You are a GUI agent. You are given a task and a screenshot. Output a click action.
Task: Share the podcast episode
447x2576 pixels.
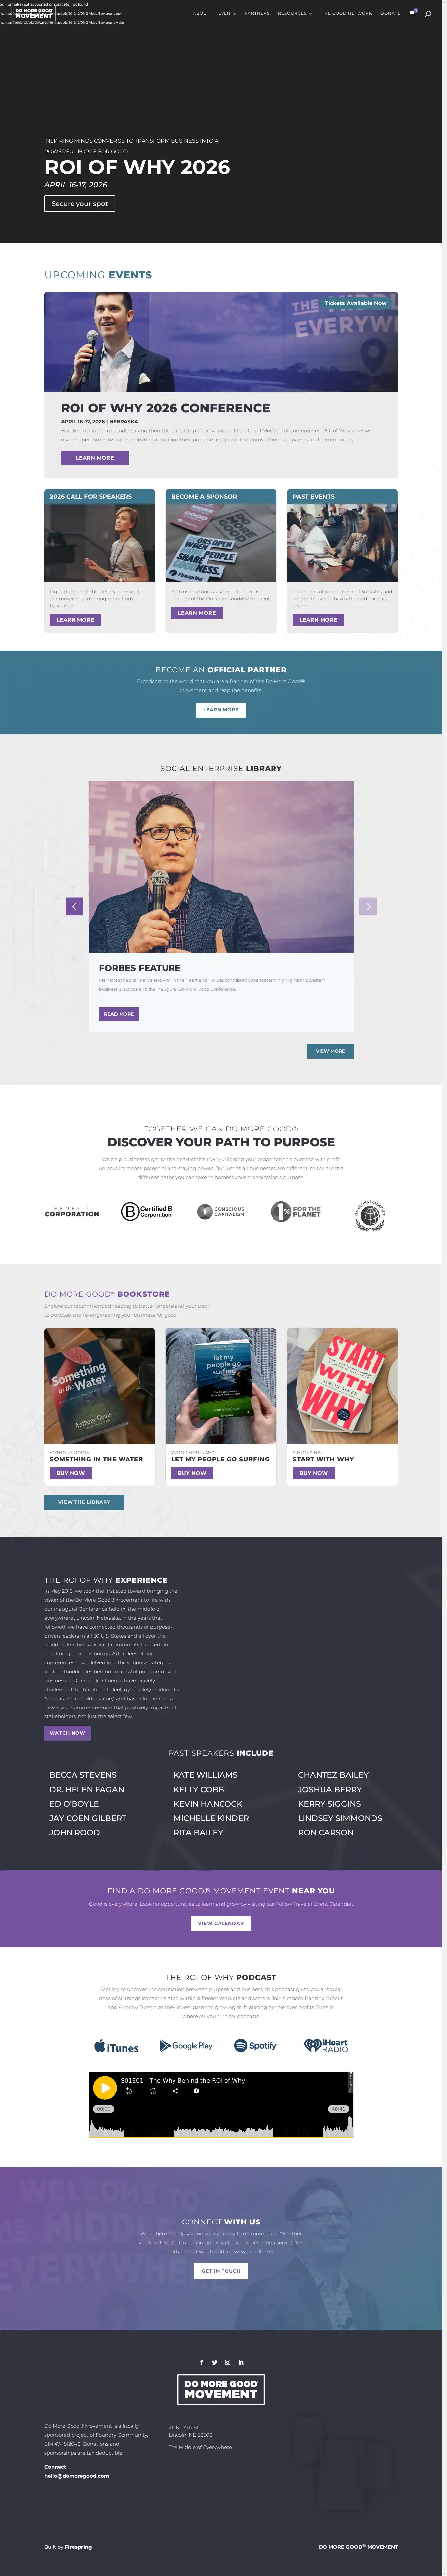point(174,2091)
